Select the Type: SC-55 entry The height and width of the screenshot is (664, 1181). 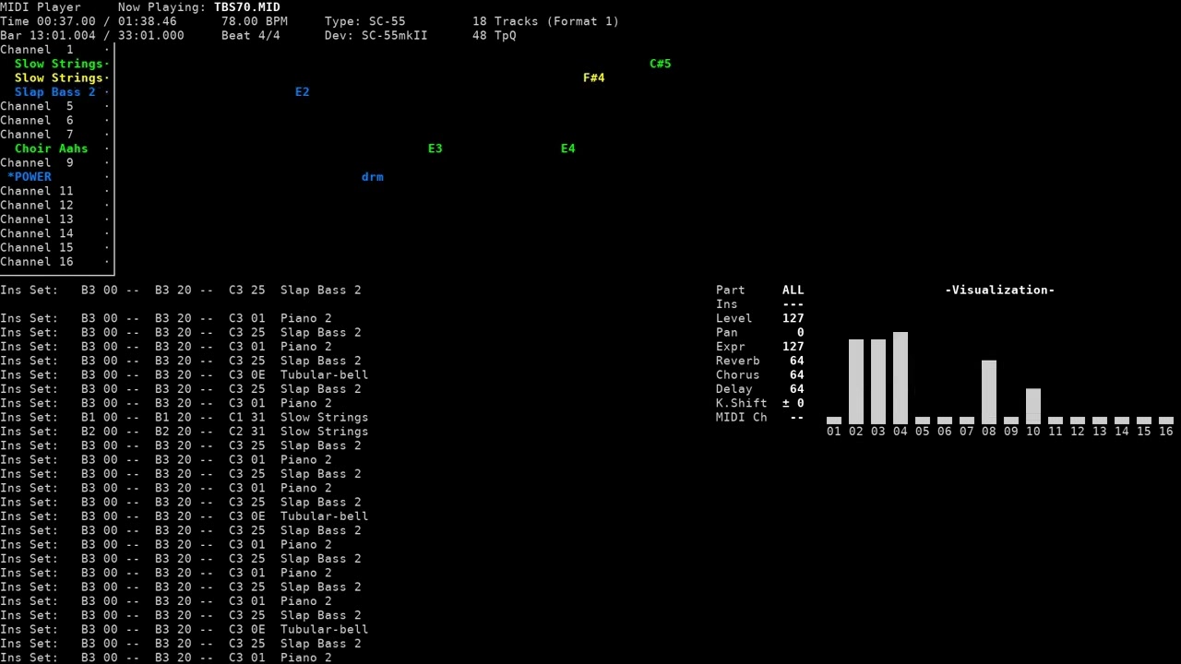[x=365, y=21]
